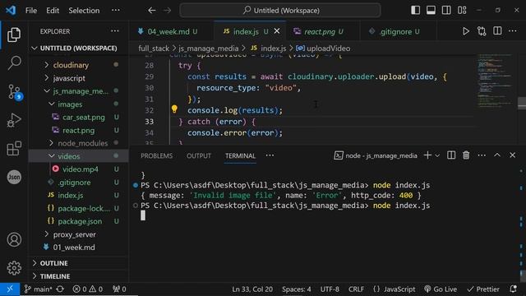526x296 pixels.
Task: Open the Accounts menu
Action: tap(14, 239)
